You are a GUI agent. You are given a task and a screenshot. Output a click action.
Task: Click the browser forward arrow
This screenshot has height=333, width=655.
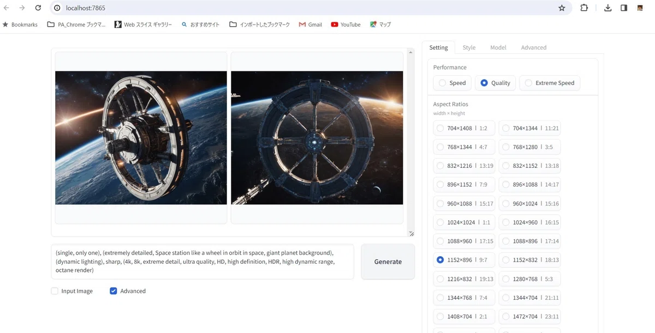click(22, 8)
